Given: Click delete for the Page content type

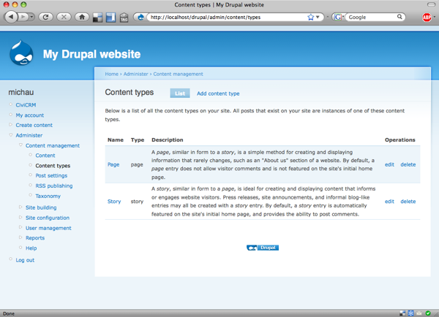Looking at the screenshot, I should tap(408, 164).
